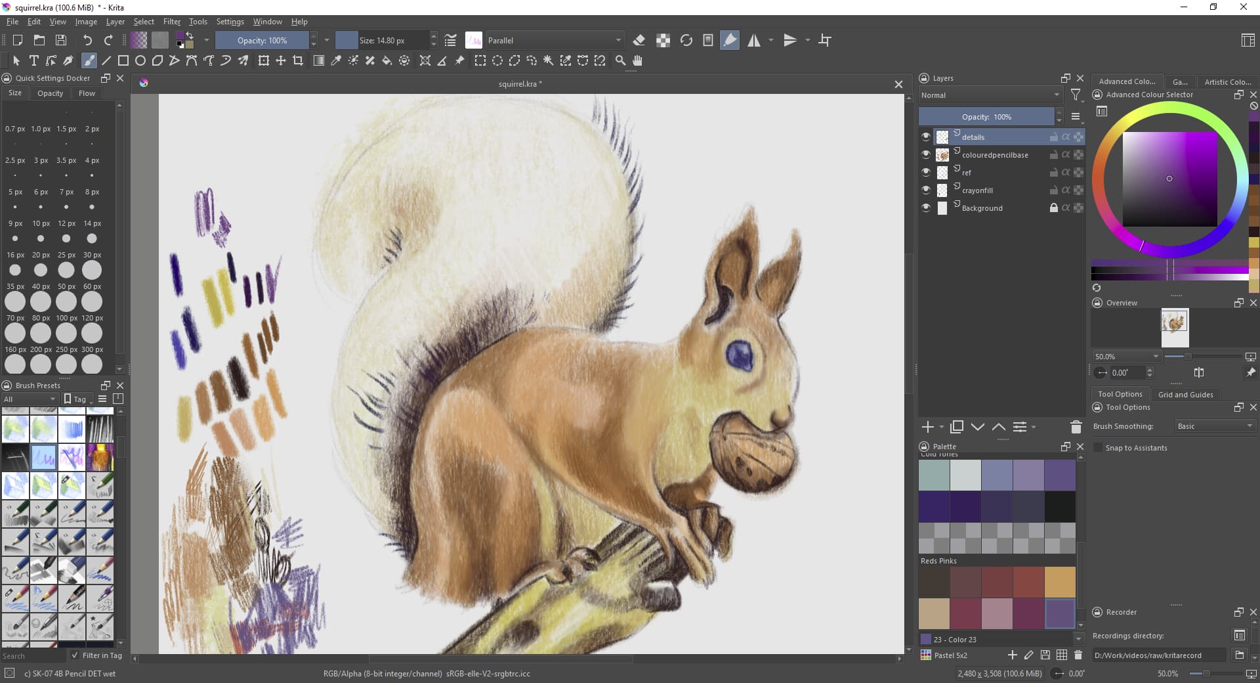Toggle visibility of crayonfill layer
Image resolution: width=1260 pixels, height=683 pixels.
pos(925,190)
